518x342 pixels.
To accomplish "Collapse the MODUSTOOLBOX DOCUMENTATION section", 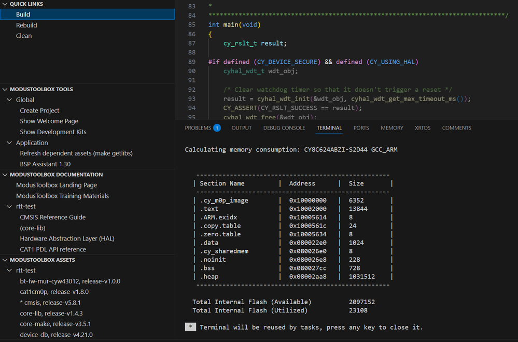I will pos(5,174).
